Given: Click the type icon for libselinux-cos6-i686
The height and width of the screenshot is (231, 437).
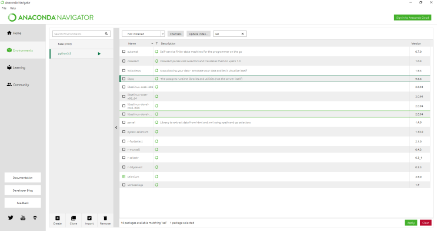Looking at the screenshot, I should (x=156, y=87).
